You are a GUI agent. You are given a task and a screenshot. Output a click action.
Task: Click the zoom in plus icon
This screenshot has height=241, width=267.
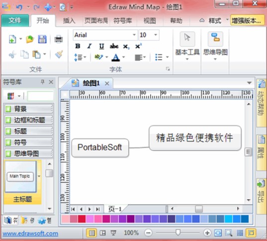pos(207,233)
